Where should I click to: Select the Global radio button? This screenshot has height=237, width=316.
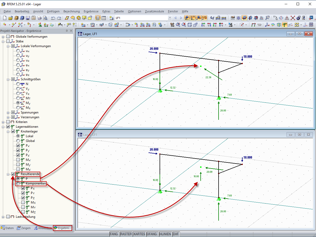(x=18, y=141)
